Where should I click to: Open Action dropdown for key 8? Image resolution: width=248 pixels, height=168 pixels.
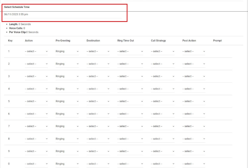pyautogui.click(x=36, y=139)
